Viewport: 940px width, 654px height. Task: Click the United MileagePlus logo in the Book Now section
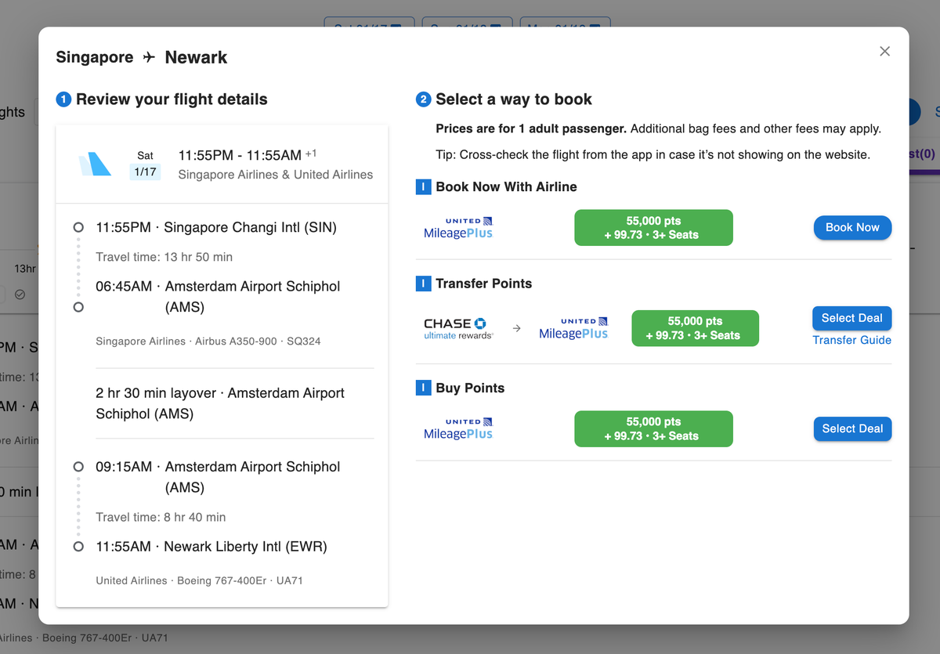pos(457,227)
